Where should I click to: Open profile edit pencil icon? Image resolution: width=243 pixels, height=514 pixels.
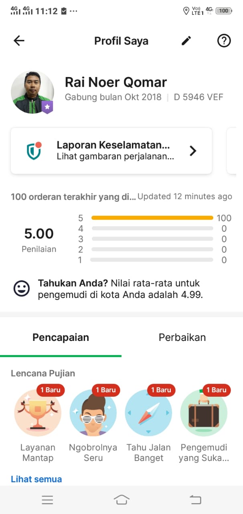point(186,41)
